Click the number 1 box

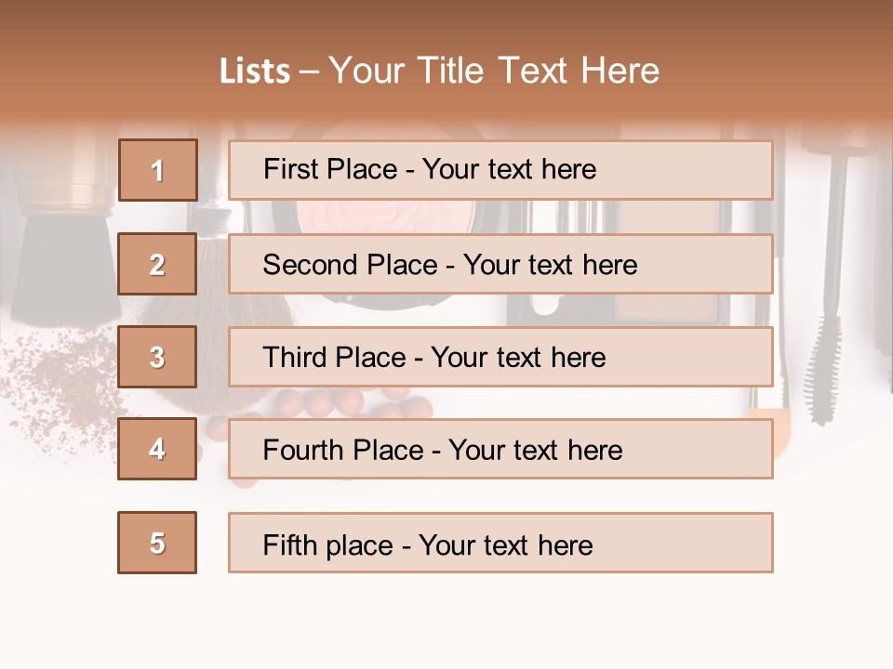pyautogui.click(x=157, y=170)
